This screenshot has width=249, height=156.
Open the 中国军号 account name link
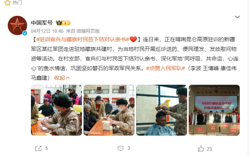(42, 23)
